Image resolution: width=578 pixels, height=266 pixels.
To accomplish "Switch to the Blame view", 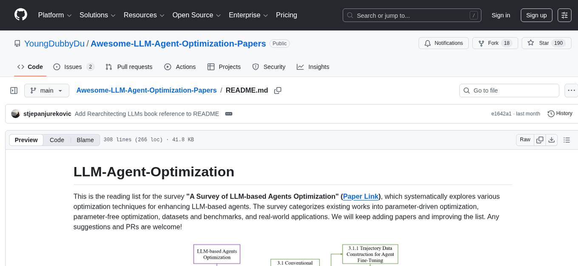I will coord(85,140).
